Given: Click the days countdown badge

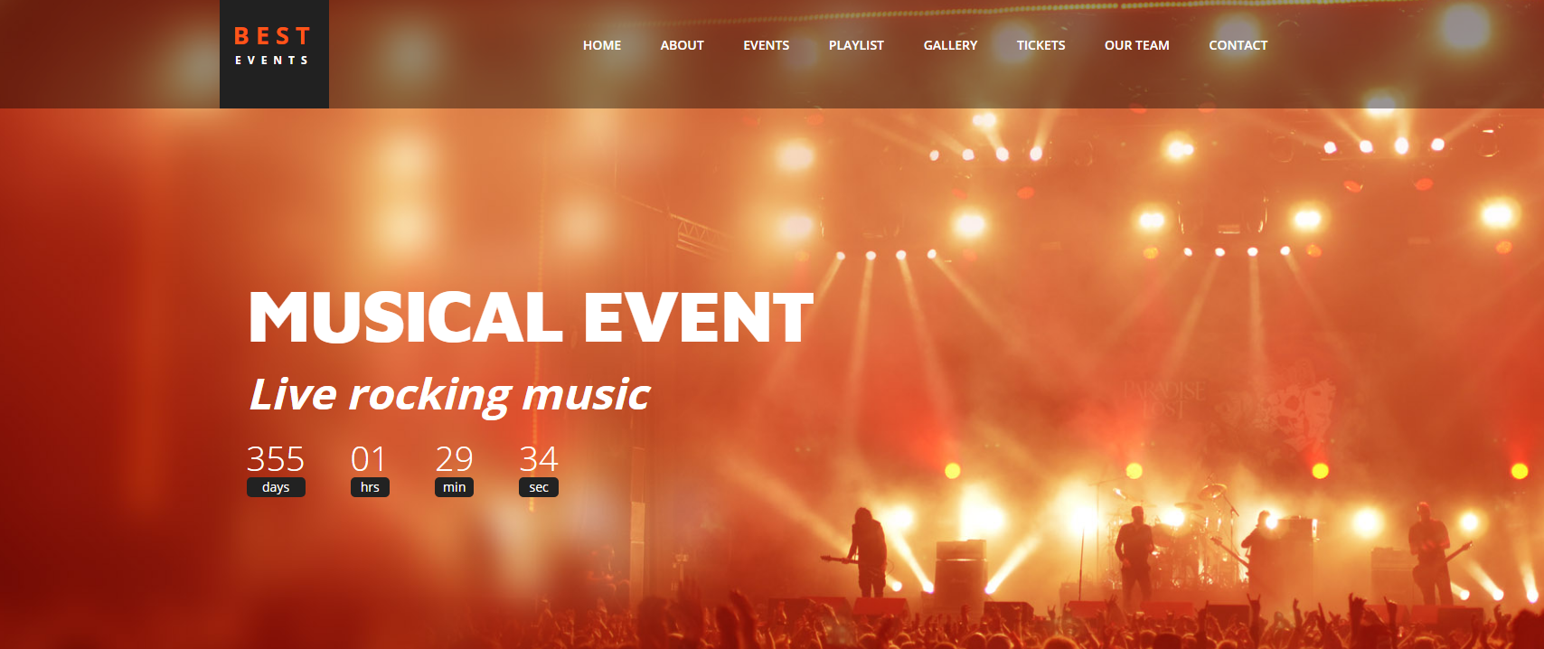Looking at the screenshot, I should click(x=276, y=487).
